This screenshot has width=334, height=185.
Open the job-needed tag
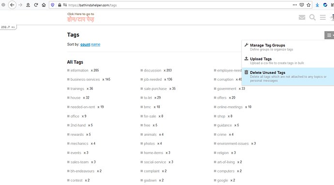click(x=153, y=80)
